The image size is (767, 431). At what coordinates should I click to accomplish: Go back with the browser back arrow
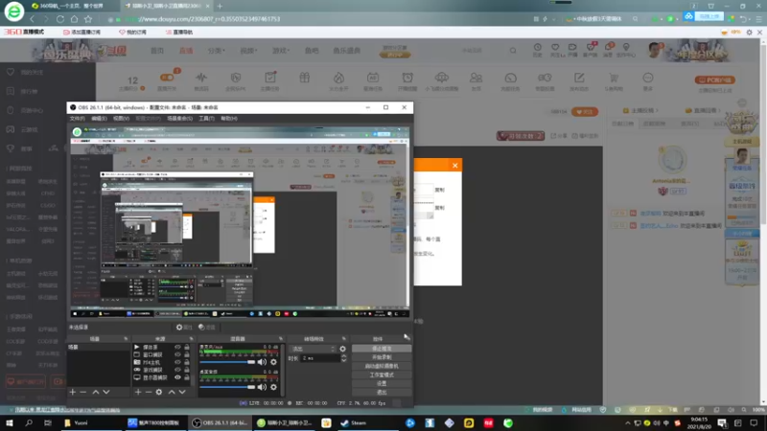point(33,19)
